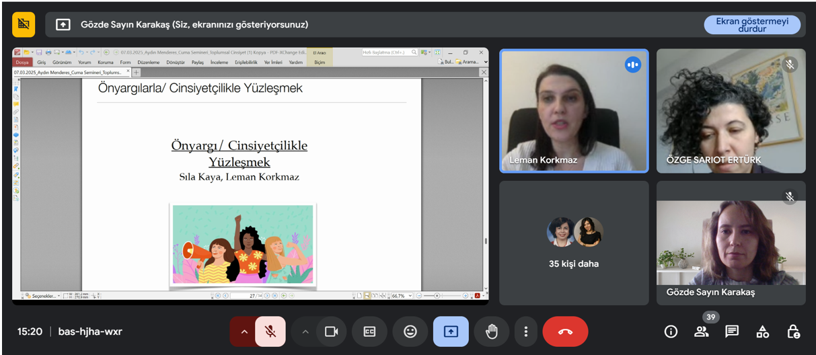Click Ekran göstermeyi durdur button
The height and width of the screenshot is (355, 816).
751,25
